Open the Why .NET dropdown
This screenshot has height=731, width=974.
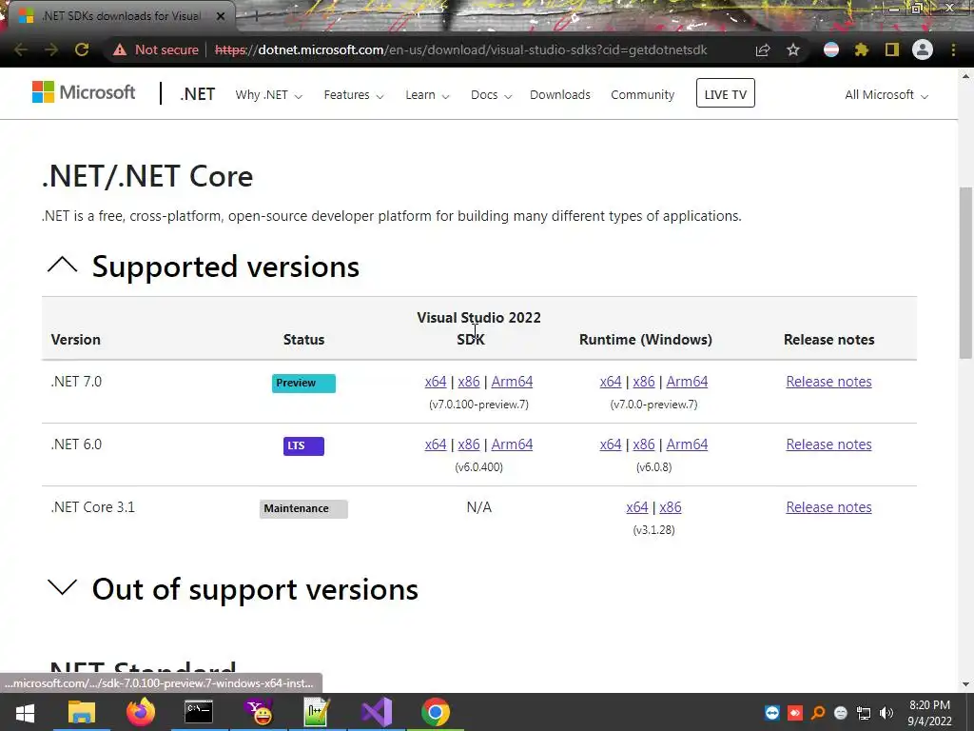coord(268,95)
